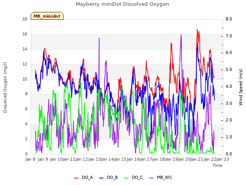Image resolution: width=246 pixels, height=185 pixels.
Task: Click the Jan 13 date tick label
Action: pos(95,159)
